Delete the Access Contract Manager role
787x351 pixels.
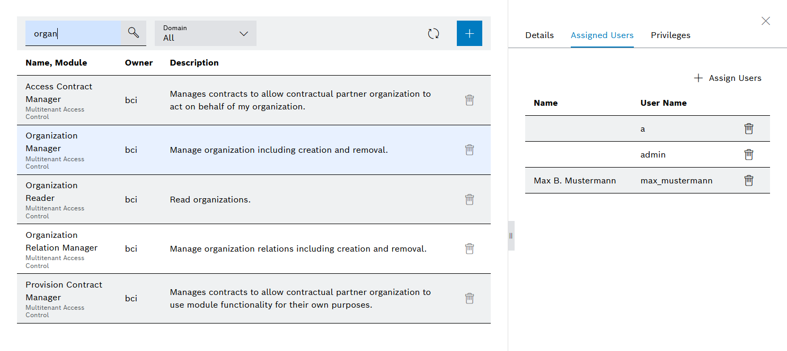(x=469, y=100)
